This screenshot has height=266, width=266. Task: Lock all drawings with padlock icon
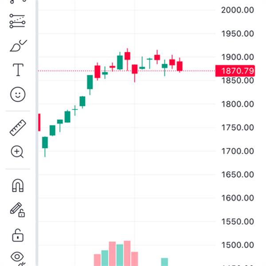coord(18,235)
